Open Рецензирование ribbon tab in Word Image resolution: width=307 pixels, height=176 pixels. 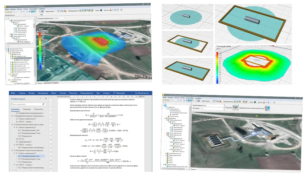point(87,93)
